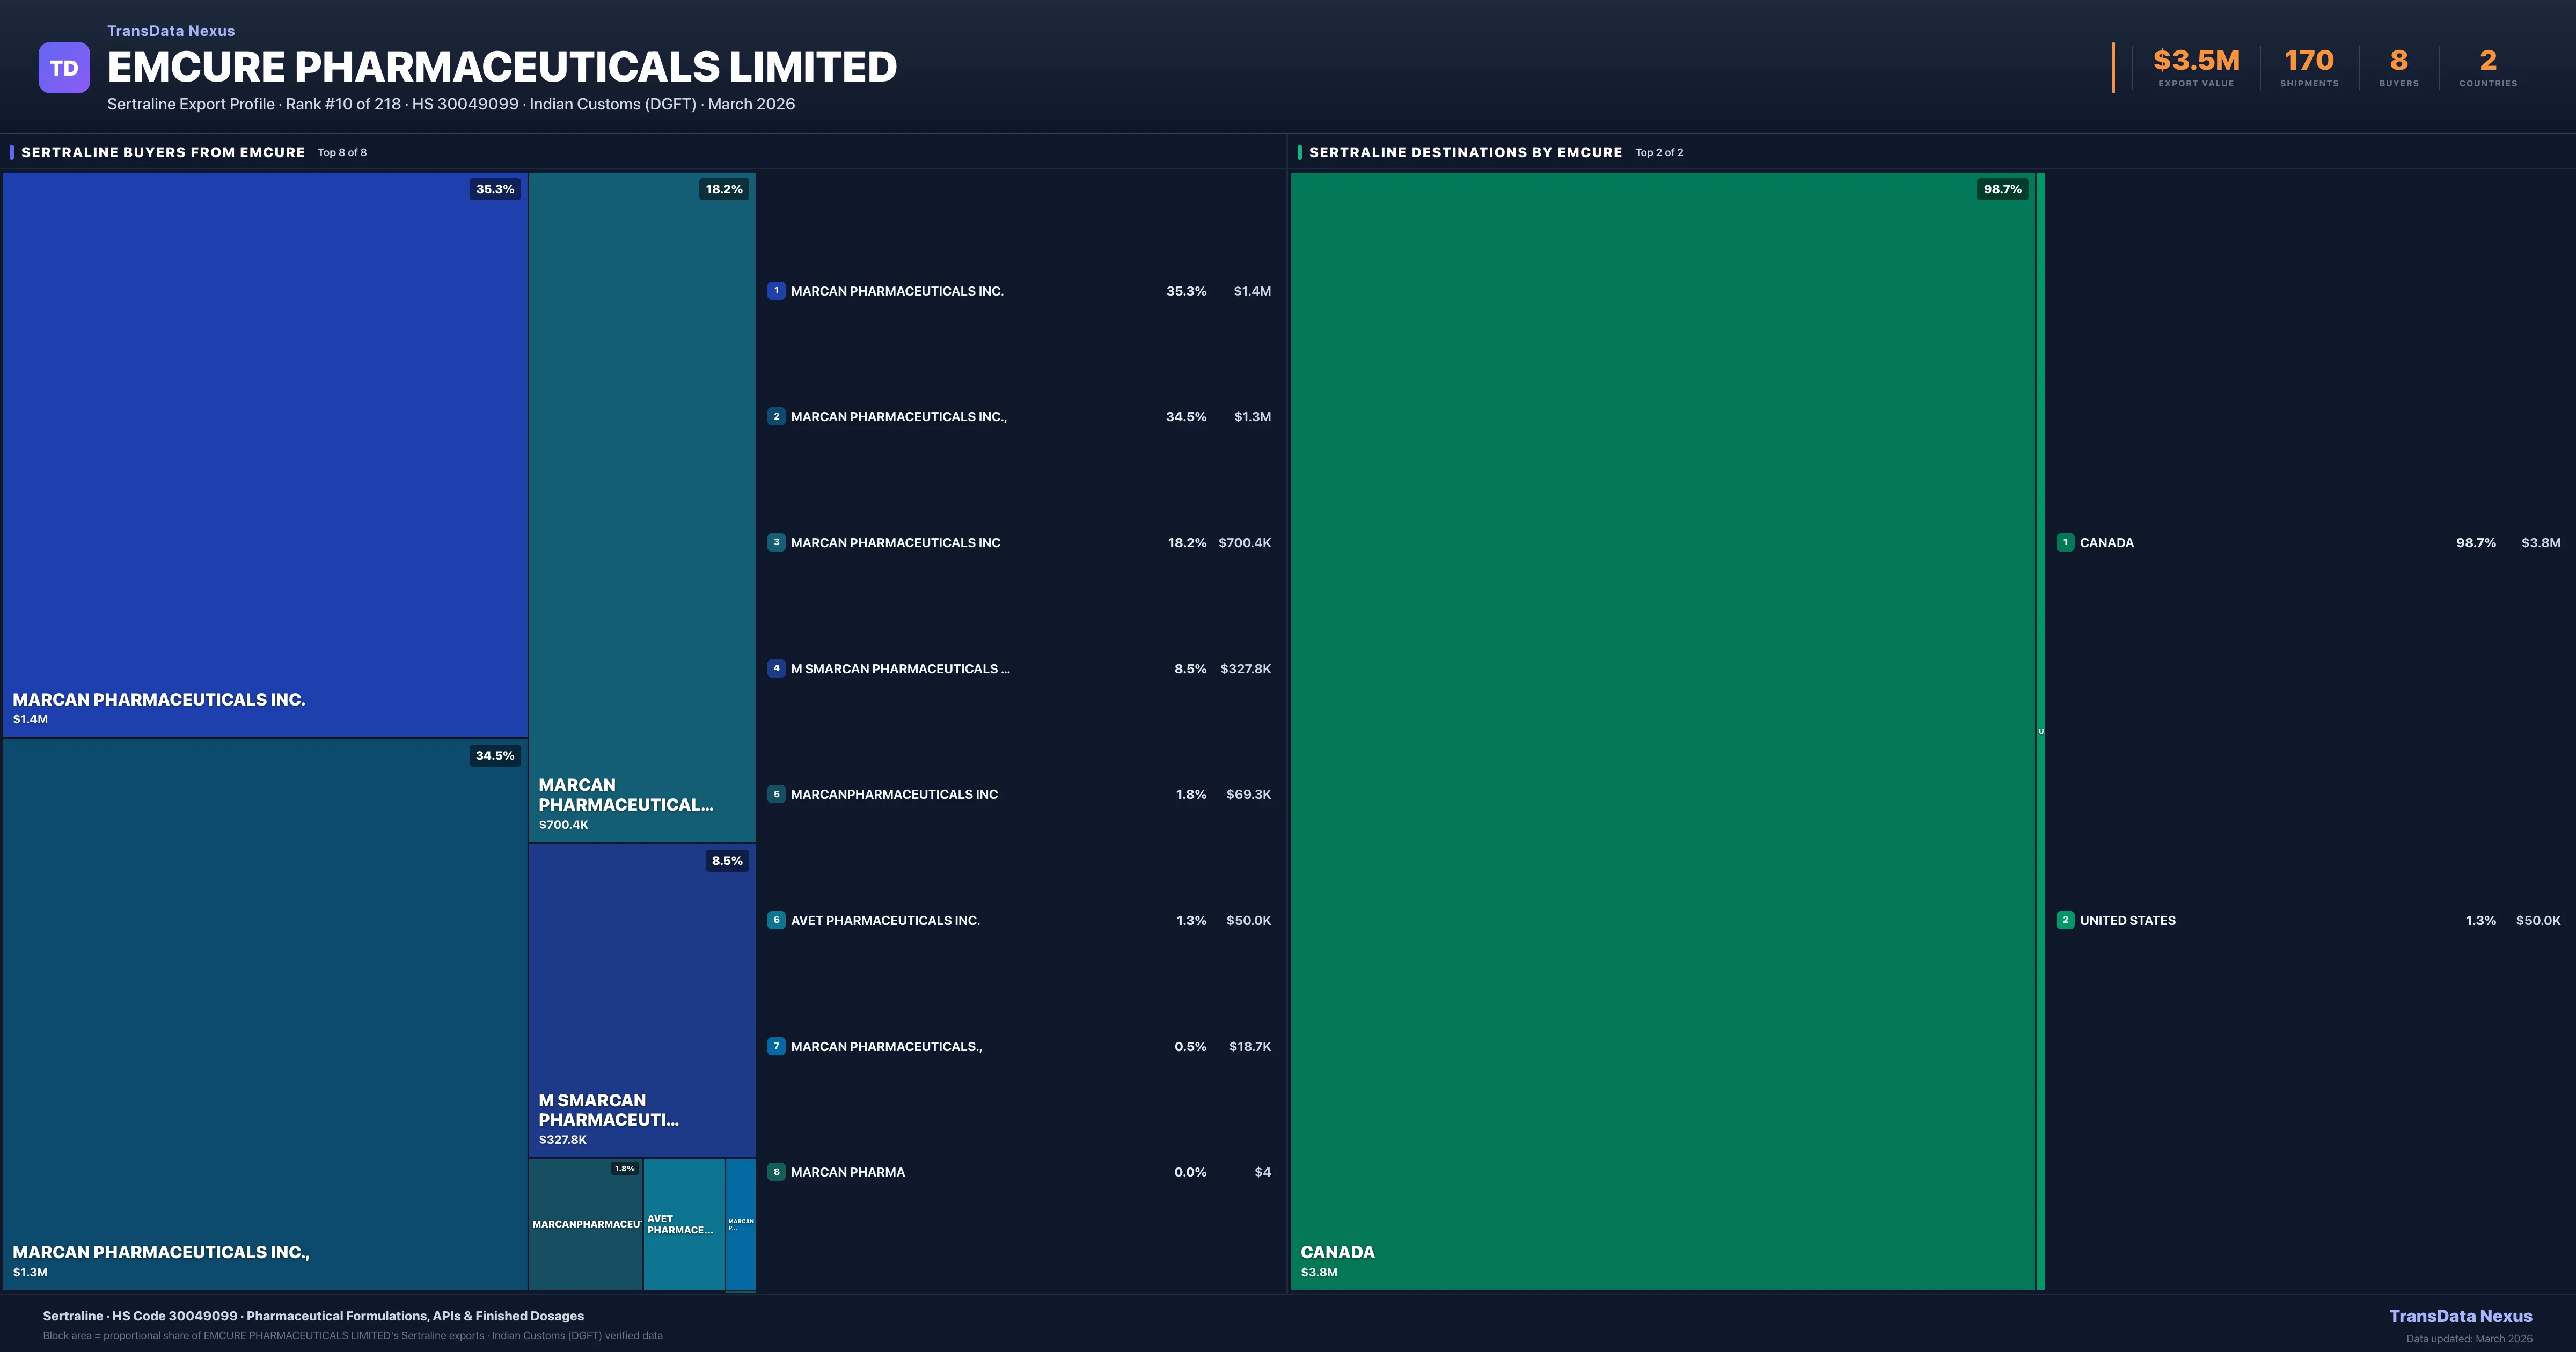Click the 35.3% badge on the treemap
Image resolution: width=2576 pixels, height=1352 pixels.
pyautogui.click(x=495, y=189)
